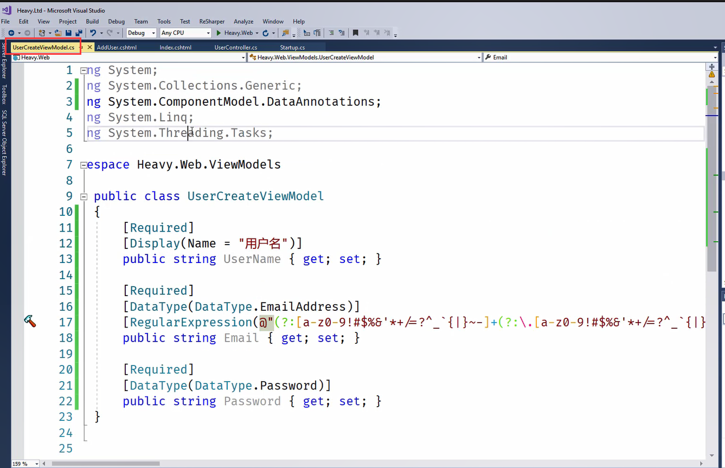Open the Toolbox side panel
725x468 pixels.
click(x=4, y=94)
